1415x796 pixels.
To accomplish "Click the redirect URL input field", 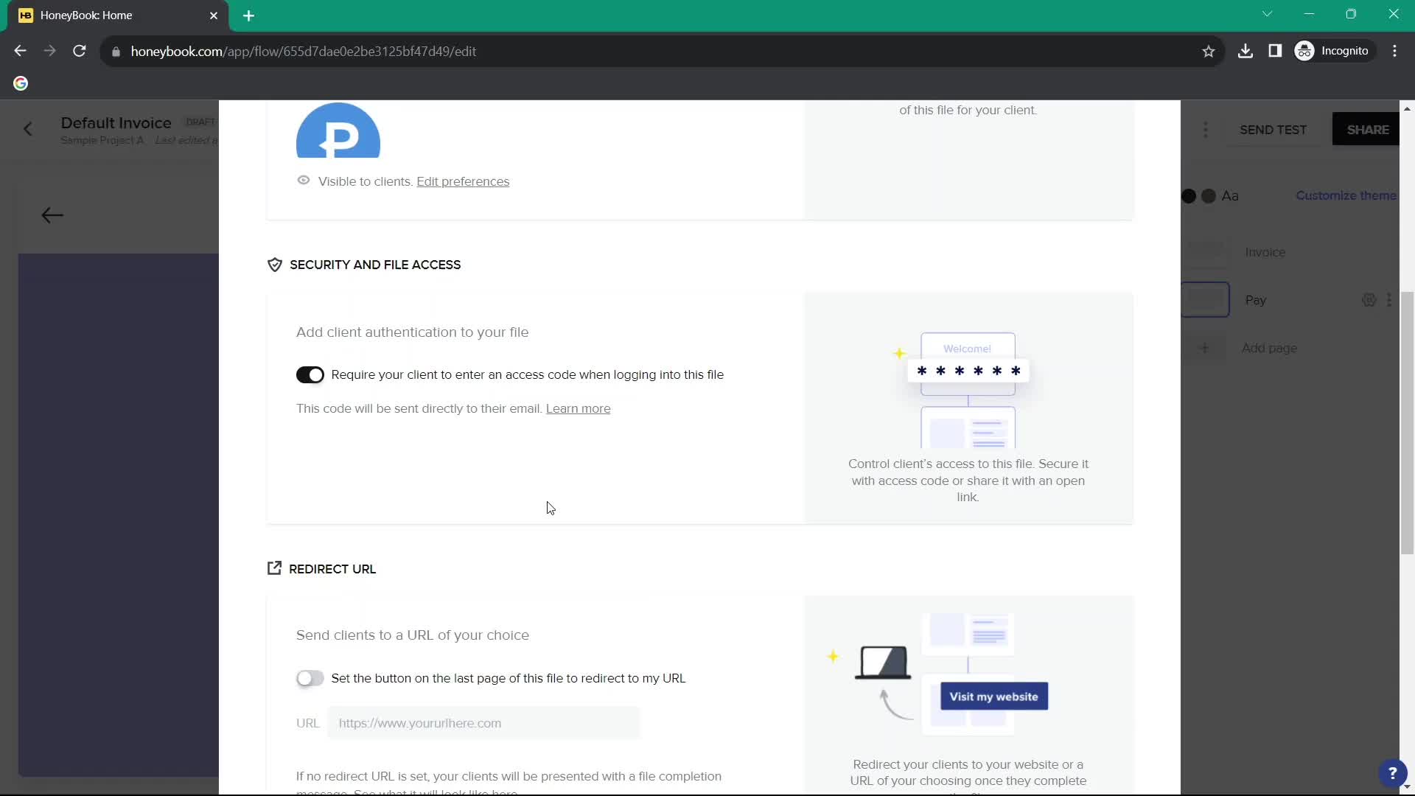I will point(484,723).
